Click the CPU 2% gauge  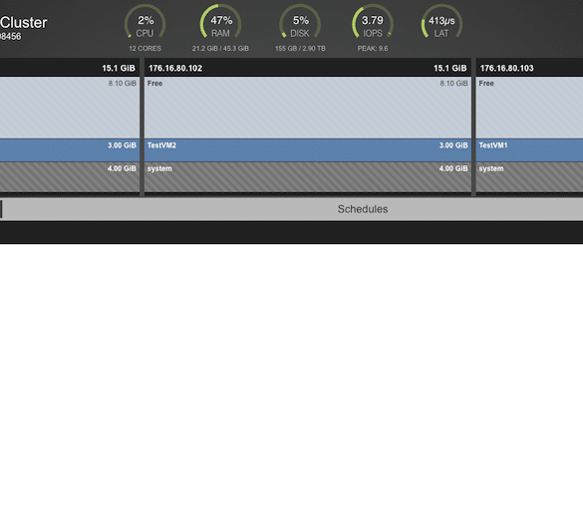point(146,22)
